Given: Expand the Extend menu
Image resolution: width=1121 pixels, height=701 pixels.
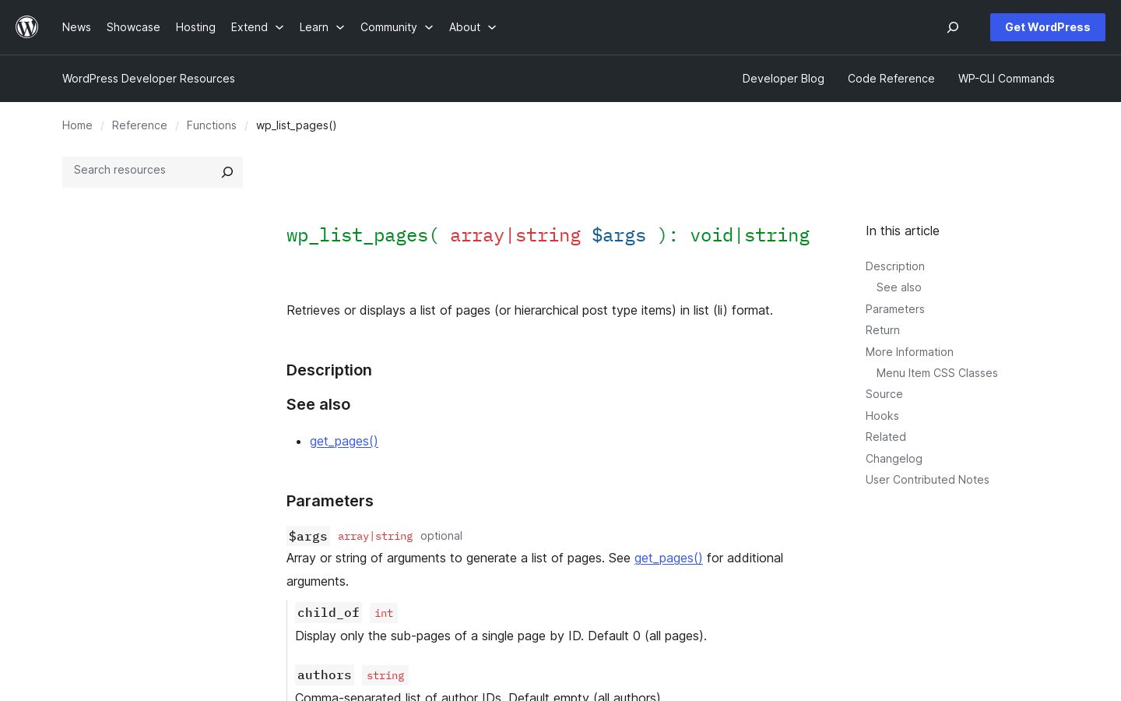Looking at the screenshot, I should tap(257, 27).
